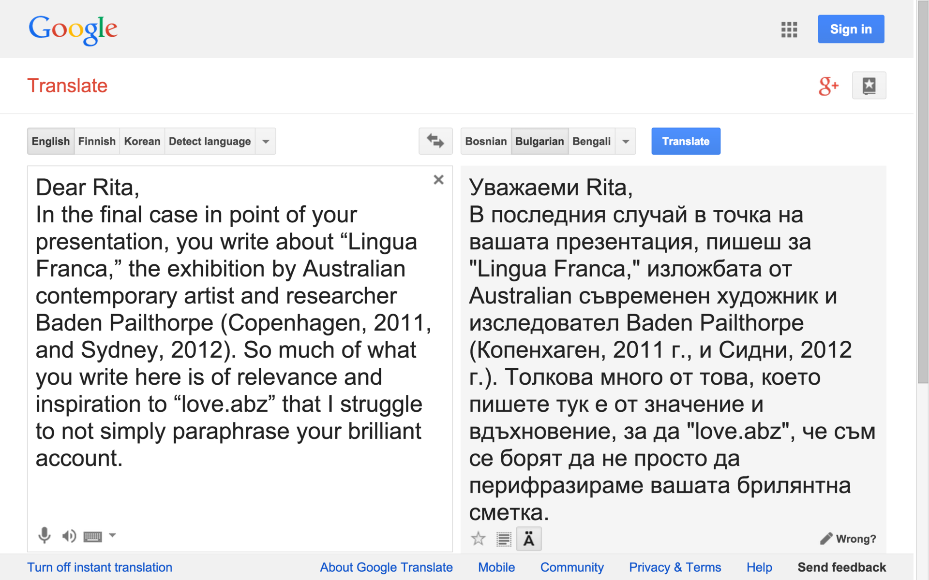Click Turn off instant translation link
This screenshot has width=929, height=580.
[100, 567]
